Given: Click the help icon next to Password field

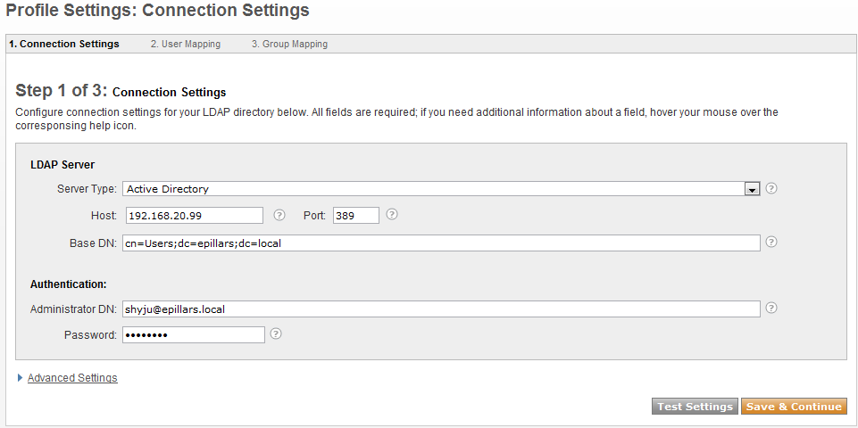Looking at the screenshot, I should [x=276, y=333].
